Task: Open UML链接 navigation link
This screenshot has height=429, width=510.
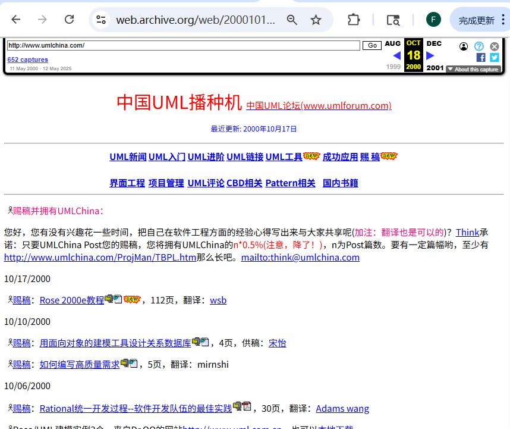Action: (245, 157)
